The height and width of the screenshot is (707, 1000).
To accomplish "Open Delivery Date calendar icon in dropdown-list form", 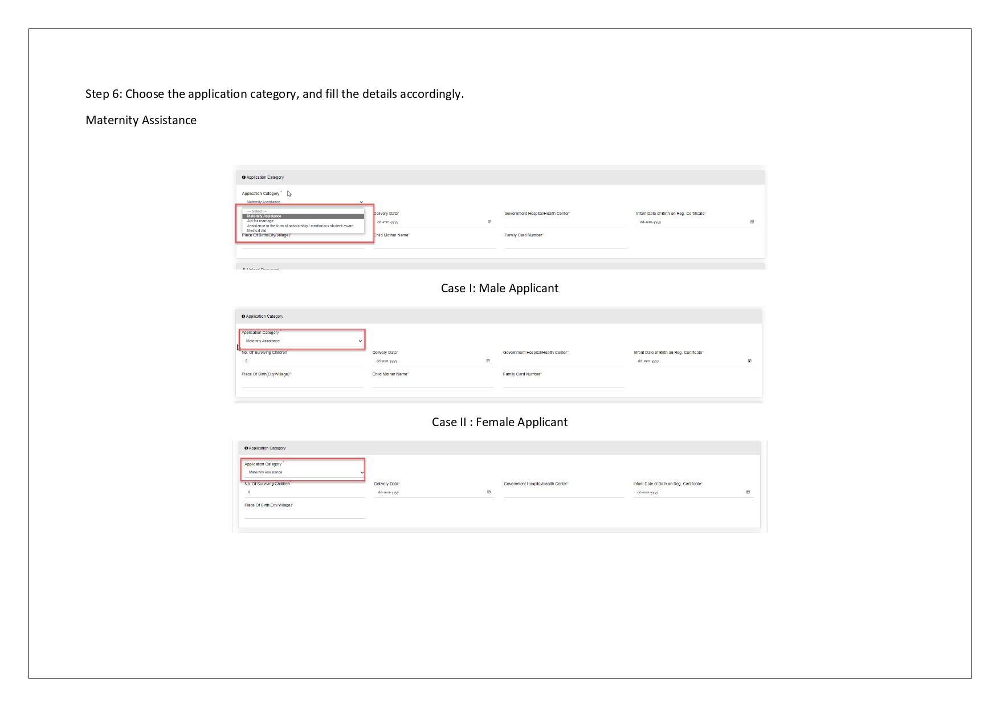I will coord(489,222).
